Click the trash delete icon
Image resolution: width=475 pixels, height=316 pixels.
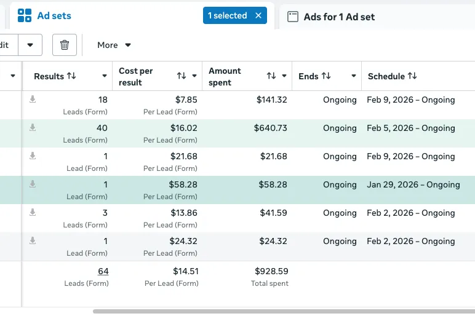(x=65, y=45)
